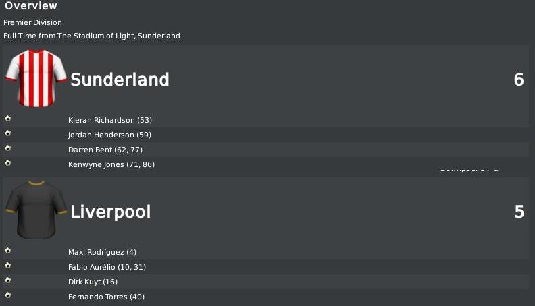This screenshot has width=535, height=306.
Task: Click the Overview section heading
Action: (30, 6)
